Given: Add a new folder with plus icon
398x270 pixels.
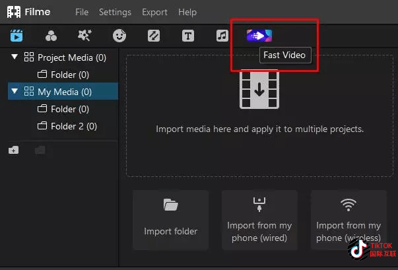Looking at the screenshot, I should 13,151.
